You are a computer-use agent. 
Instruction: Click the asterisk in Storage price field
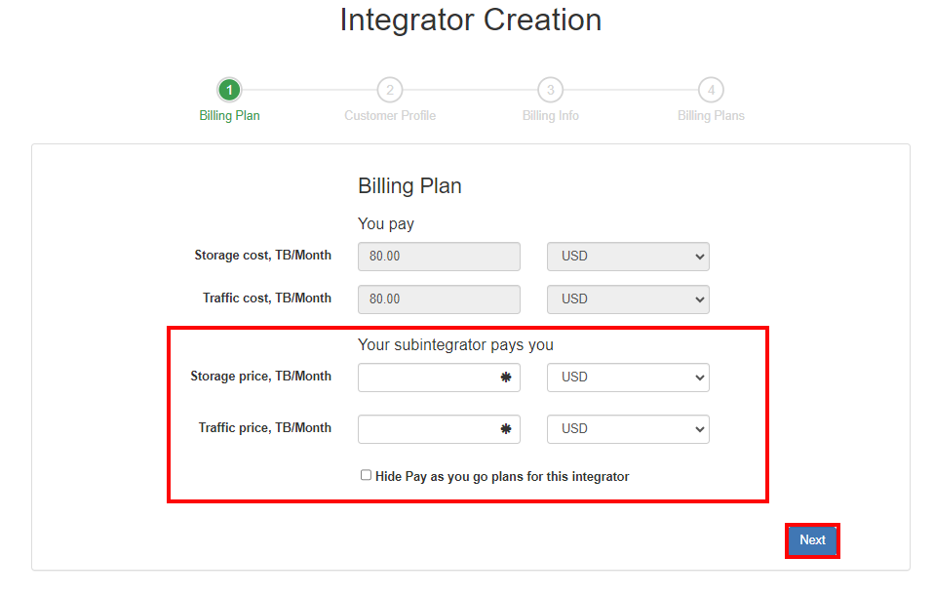(506, 378)
